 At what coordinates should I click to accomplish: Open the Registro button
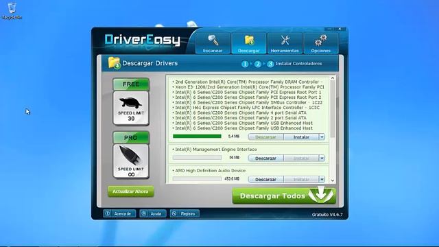click(185, 213)
